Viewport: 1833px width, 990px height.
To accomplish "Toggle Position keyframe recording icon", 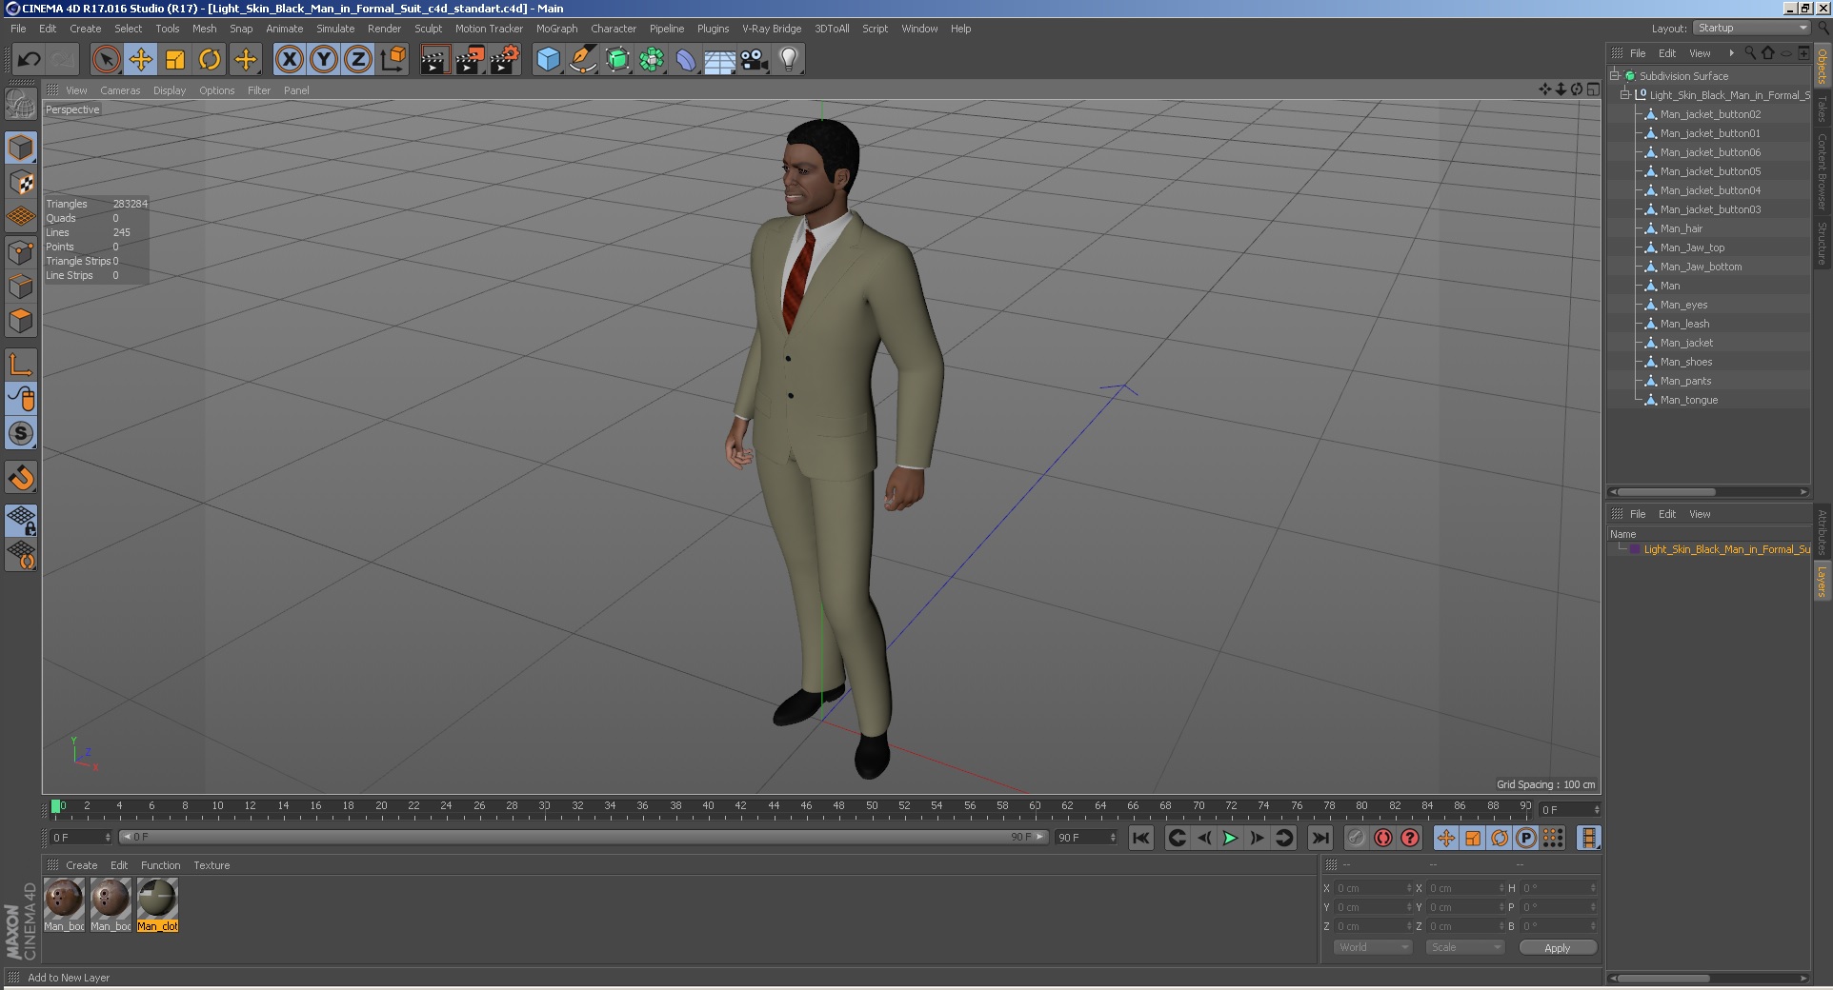I will [1446, 838].
